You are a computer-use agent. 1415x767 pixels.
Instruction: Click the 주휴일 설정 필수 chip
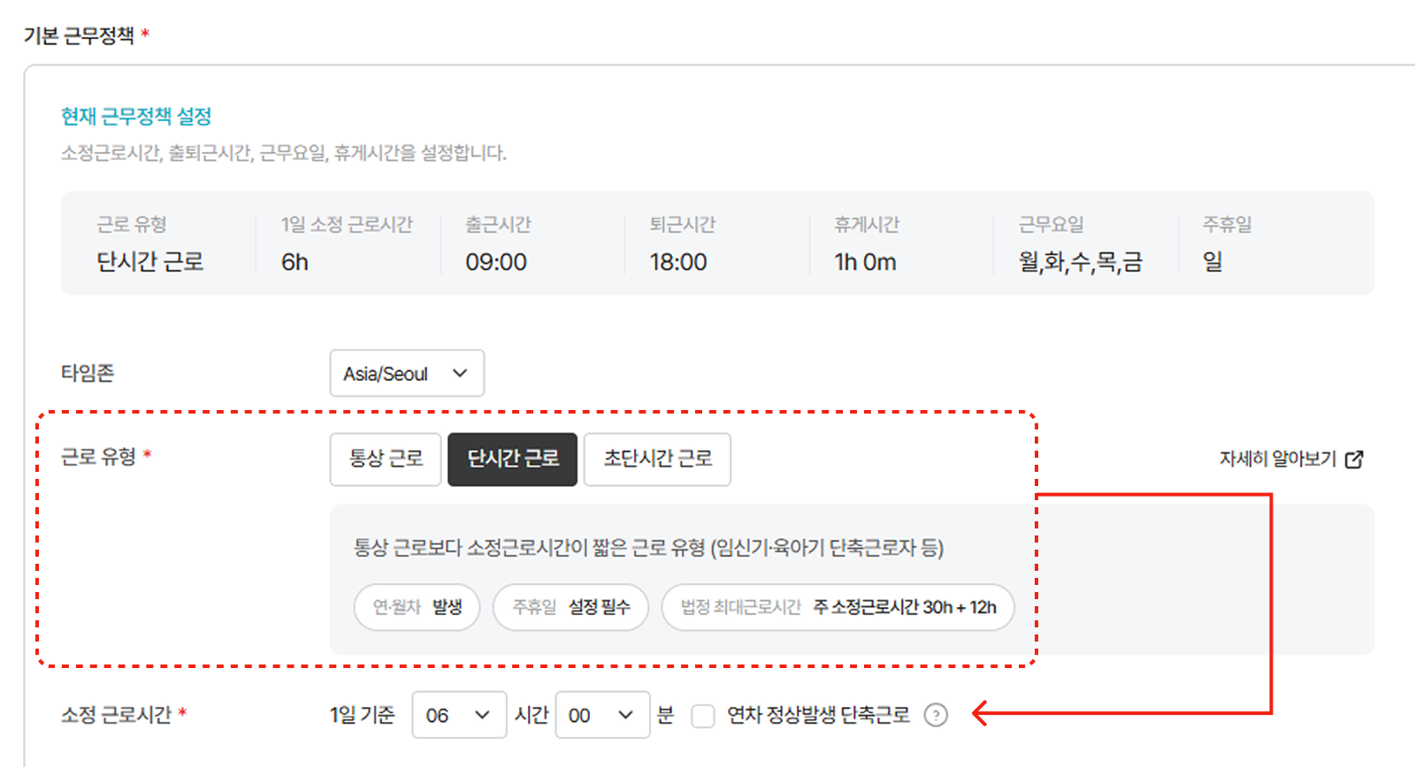pyautogui.click(x=570, y=607)
